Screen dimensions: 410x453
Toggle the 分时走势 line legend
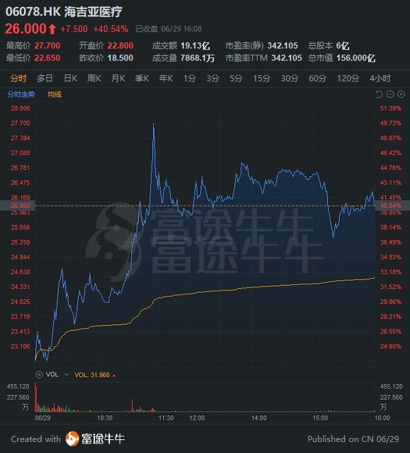[20, 94]
